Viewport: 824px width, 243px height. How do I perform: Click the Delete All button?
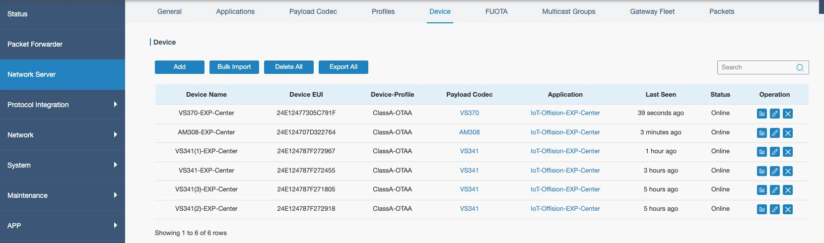[x=289, y=67]
